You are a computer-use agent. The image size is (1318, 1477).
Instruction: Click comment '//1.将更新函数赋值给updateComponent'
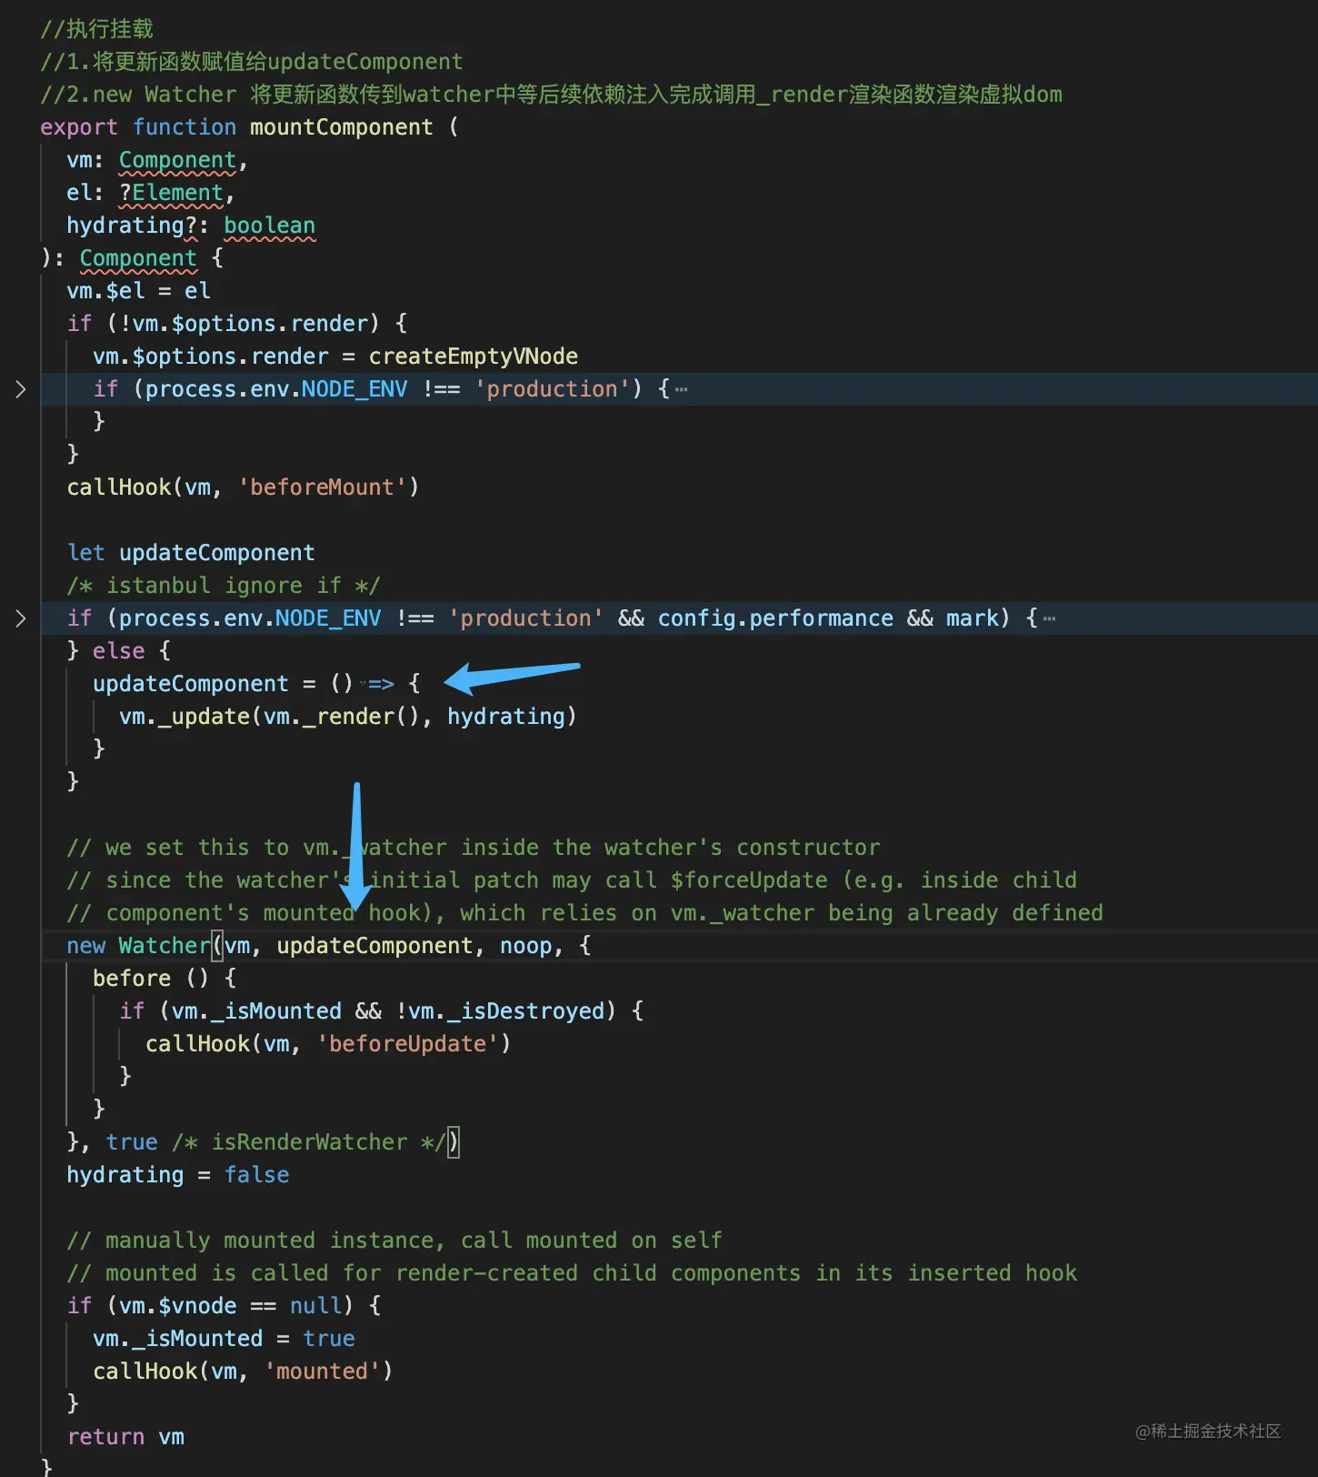click(x=252, y=62)
